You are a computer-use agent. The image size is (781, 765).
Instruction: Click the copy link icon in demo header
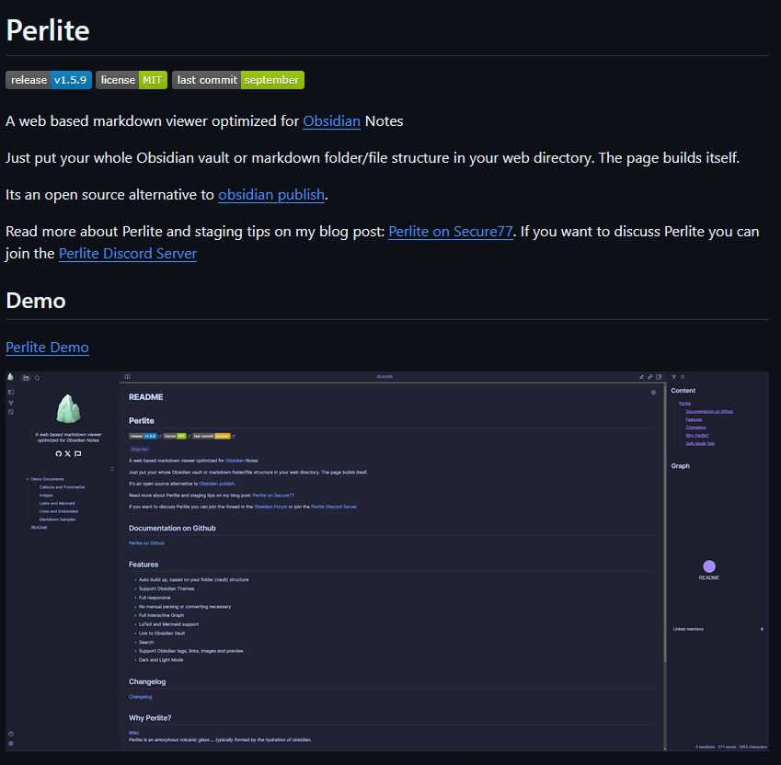tap(650, 377)
